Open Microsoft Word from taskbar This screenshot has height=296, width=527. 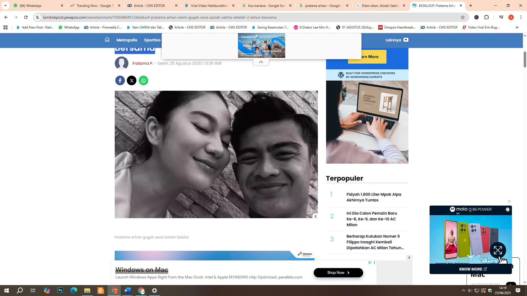click(x=128, y=291)
